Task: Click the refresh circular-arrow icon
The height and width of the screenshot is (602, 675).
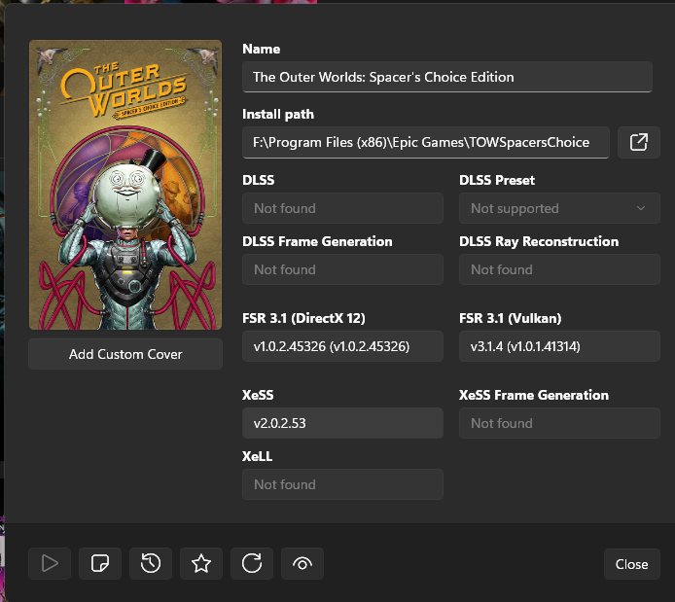Action: [252, 563]
